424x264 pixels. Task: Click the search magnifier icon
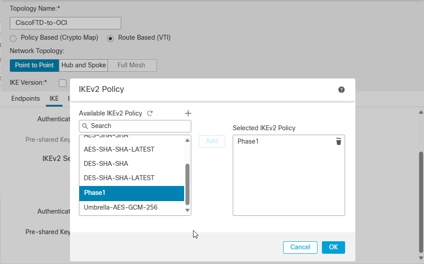coord(85,126)
